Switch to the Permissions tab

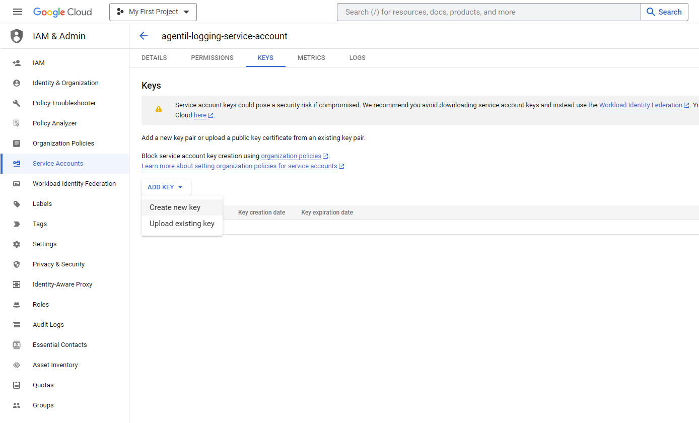[x=212, y=58]
